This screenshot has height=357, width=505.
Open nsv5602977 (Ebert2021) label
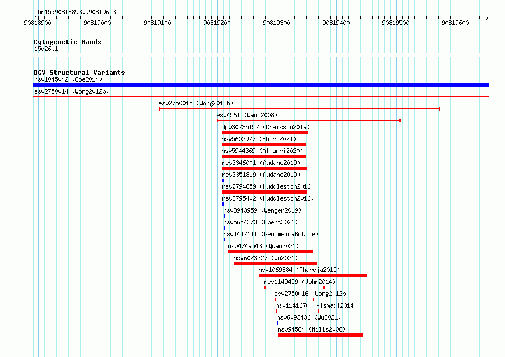259,139
